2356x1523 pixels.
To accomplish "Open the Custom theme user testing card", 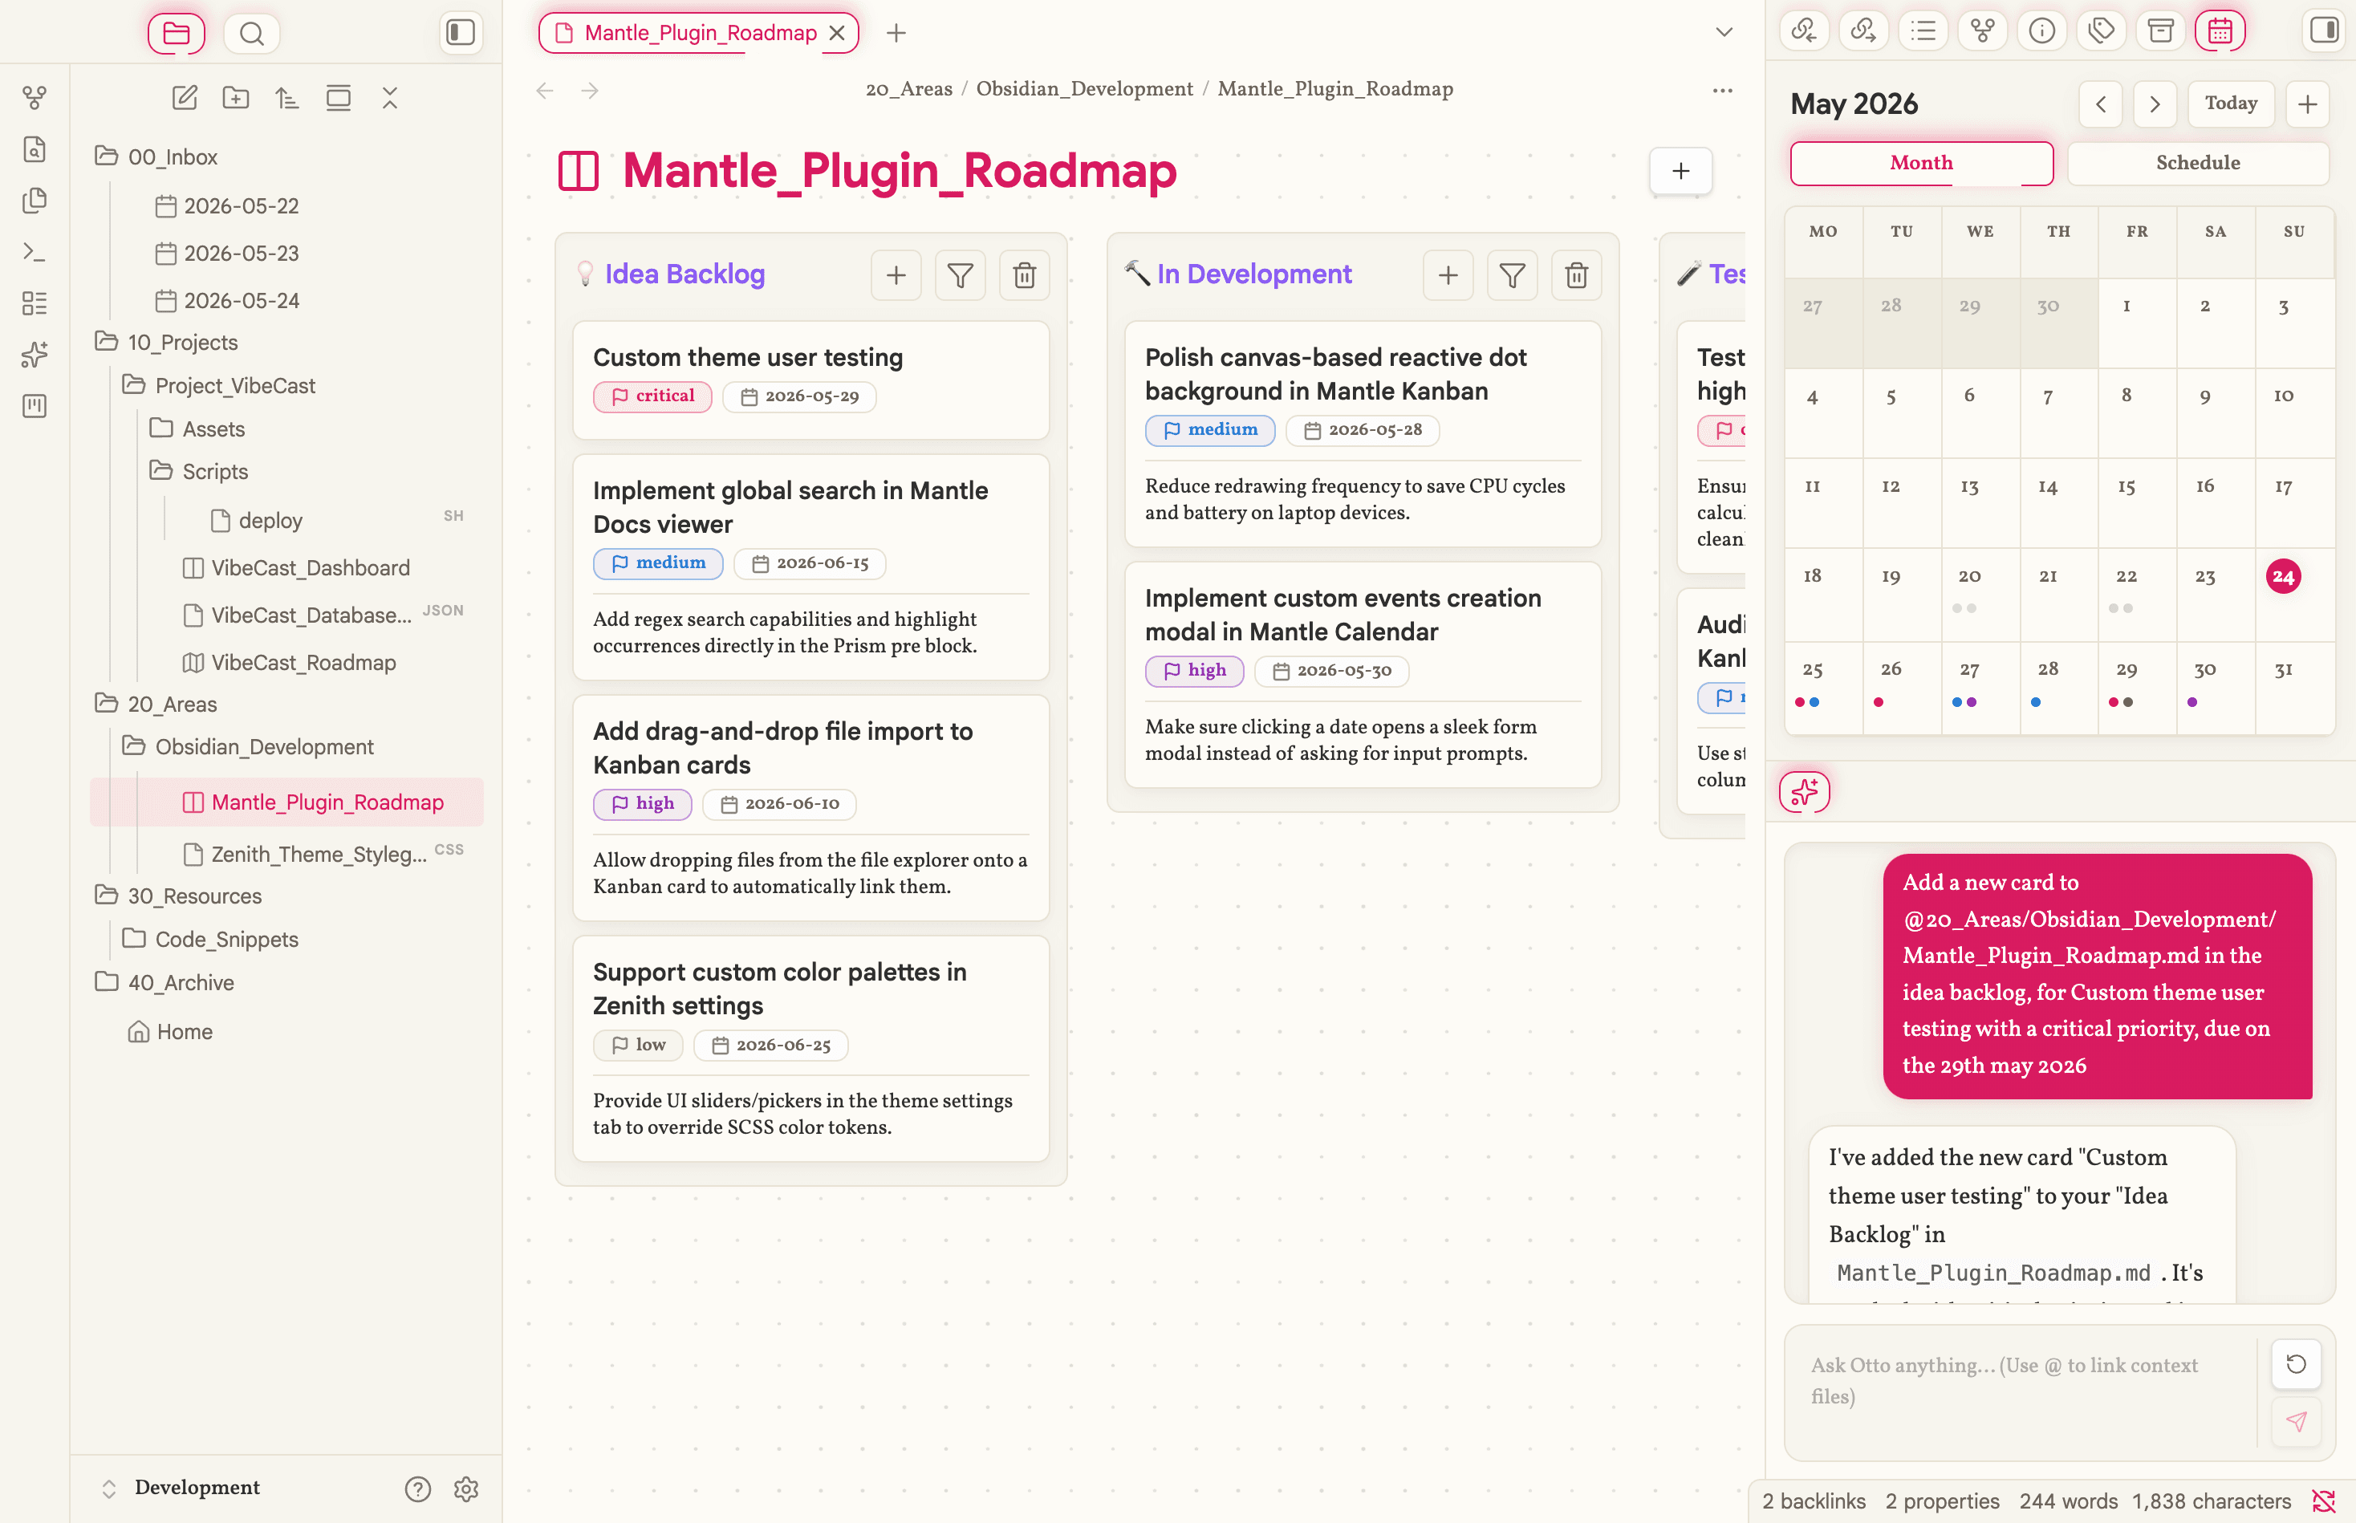I will click(810, 380).
